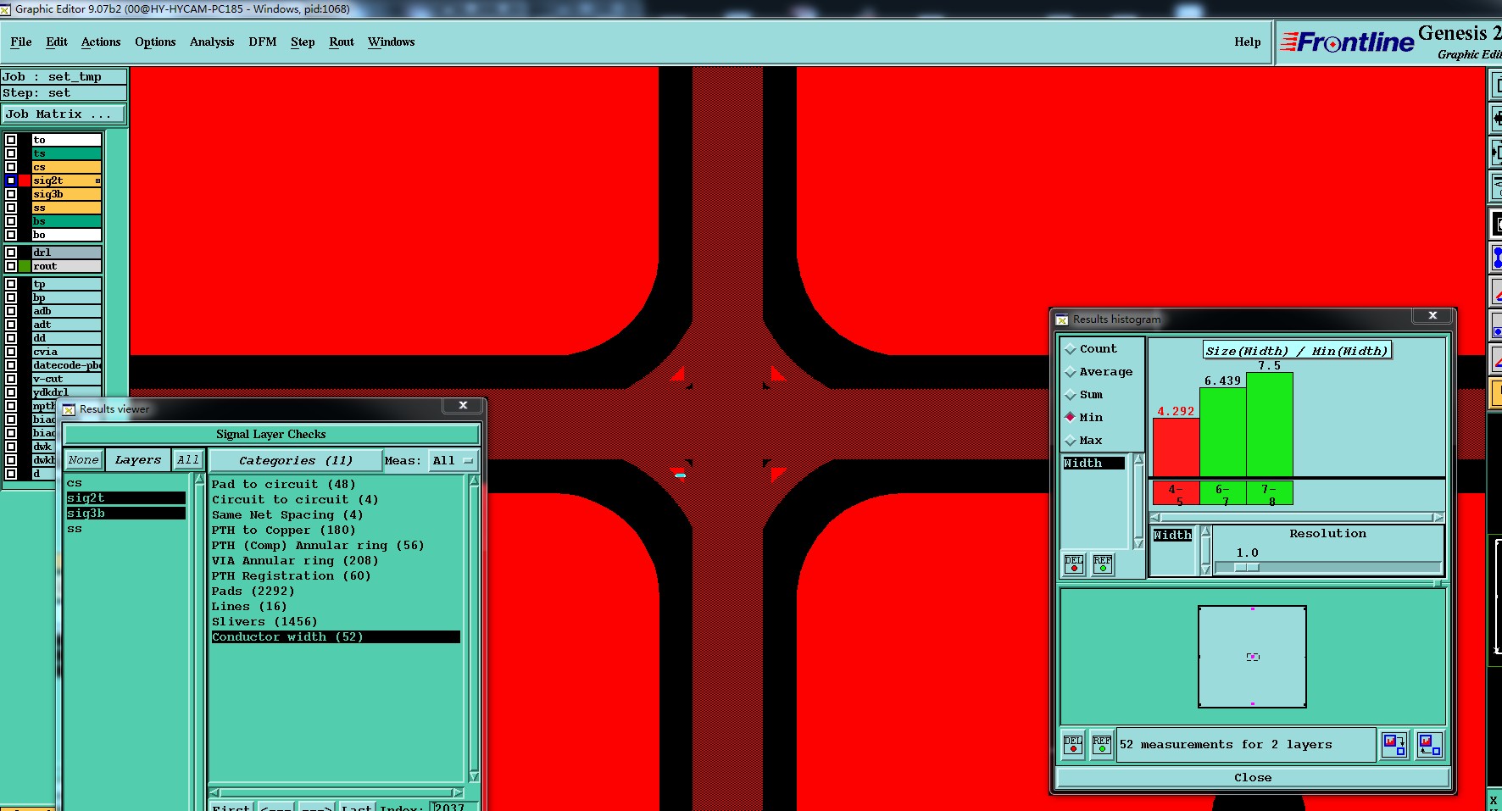Click the 6-7 range label cell

(x=1223, y=493)
